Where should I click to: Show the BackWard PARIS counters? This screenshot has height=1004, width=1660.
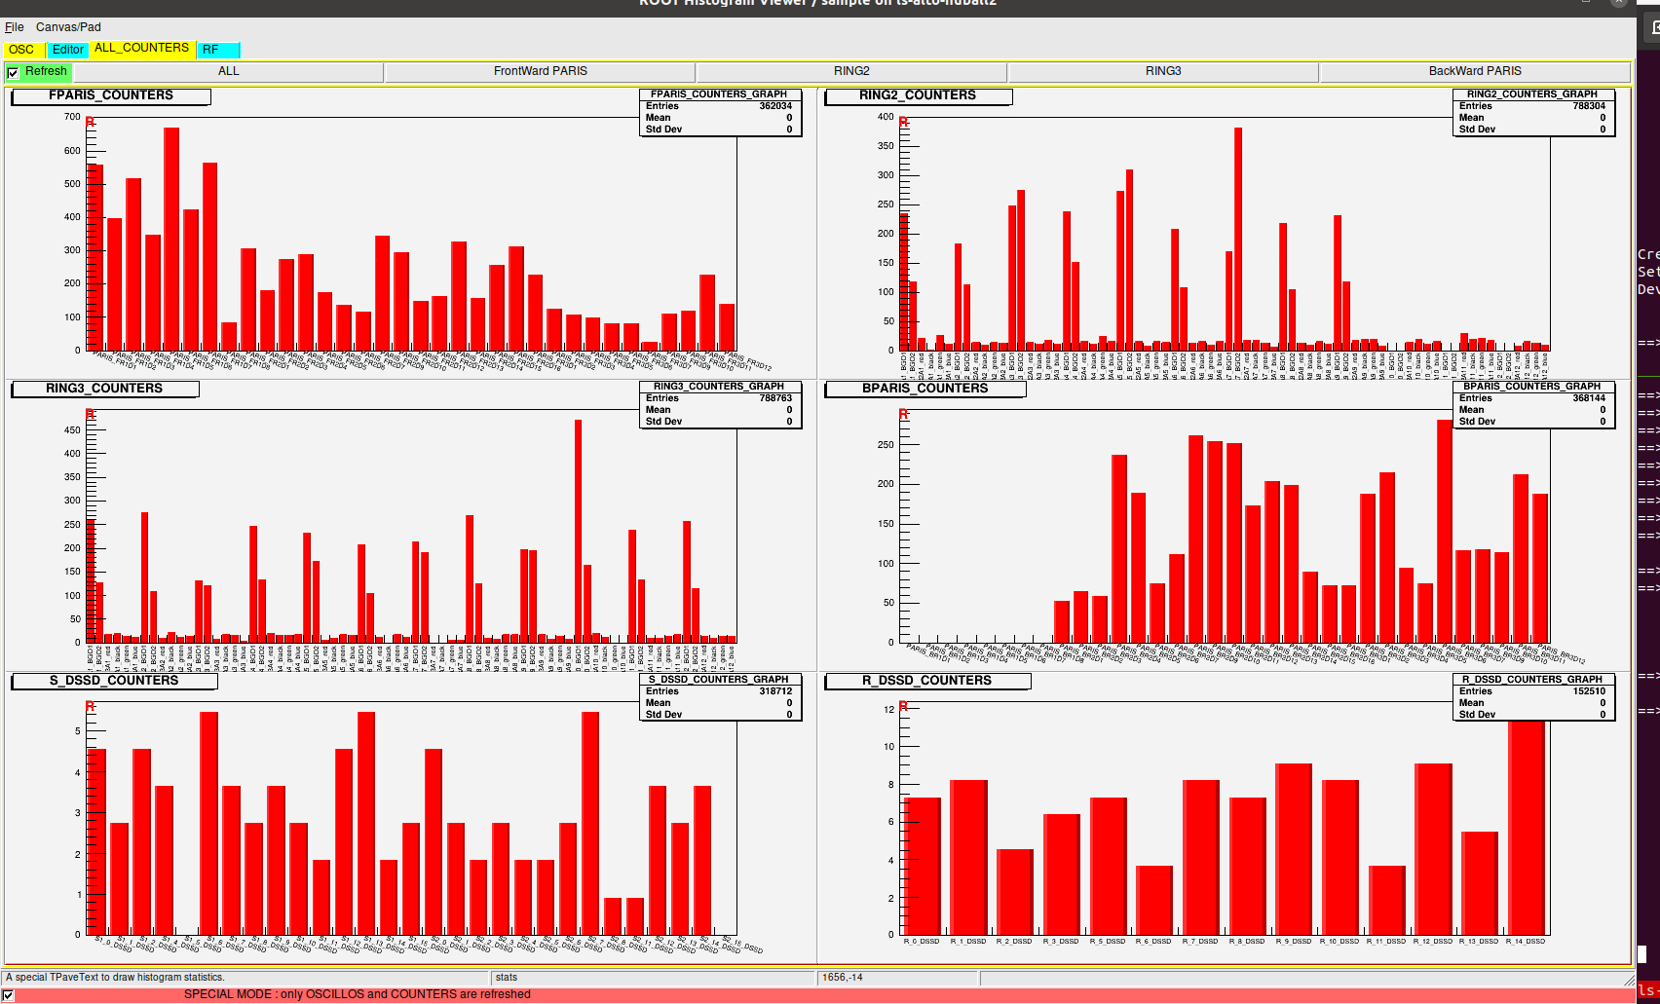[1474, 71]
